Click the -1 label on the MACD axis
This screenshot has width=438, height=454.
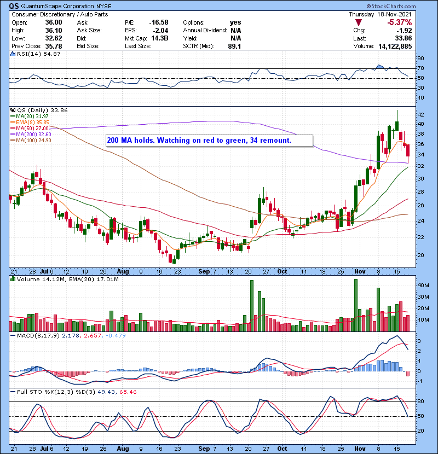(x=420, y=381)
